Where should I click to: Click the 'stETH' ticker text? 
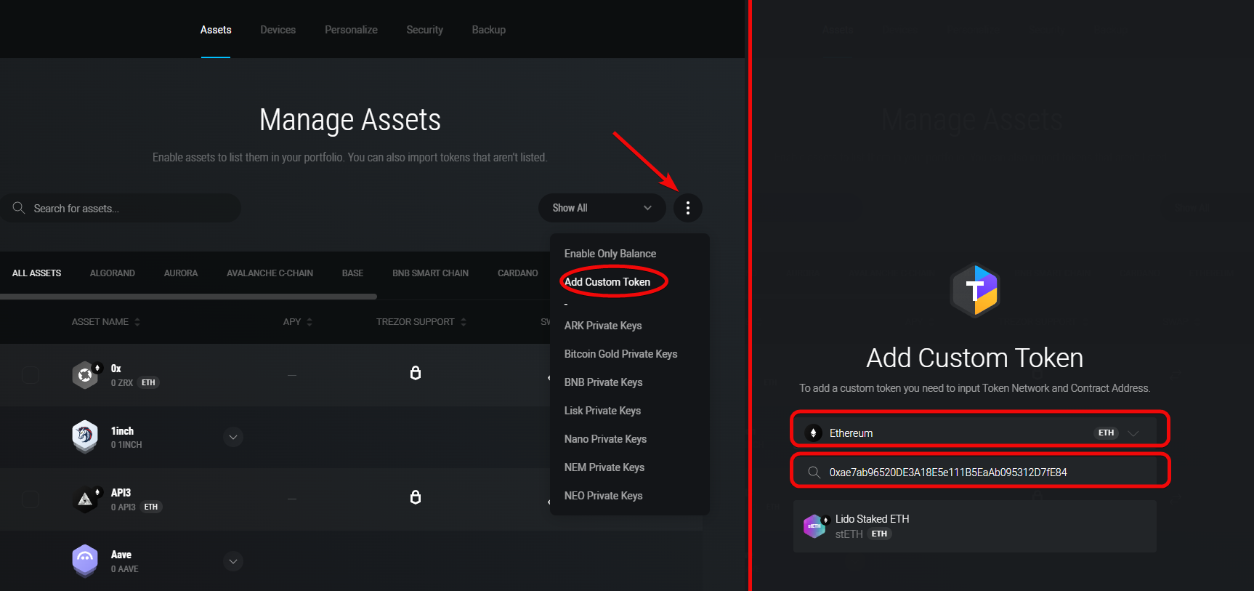click(x=849, y=534)
